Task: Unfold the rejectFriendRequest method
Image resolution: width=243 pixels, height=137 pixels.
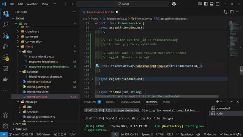Action: coord(93,79)
